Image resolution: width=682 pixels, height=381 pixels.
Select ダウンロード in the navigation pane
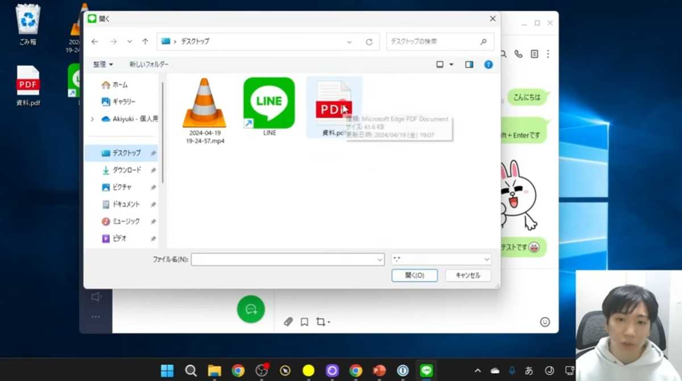(126, 170)
